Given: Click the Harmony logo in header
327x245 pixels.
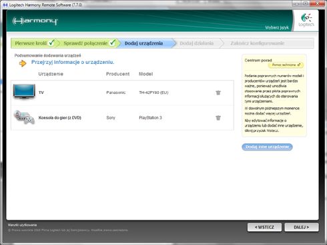Looking at the screenshot, I should [x=35, y=21].
